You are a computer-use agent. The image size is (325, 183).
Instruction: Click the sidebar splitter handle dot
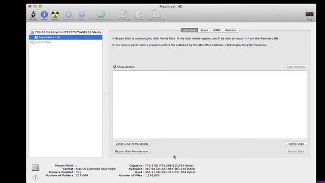pyautogui.click(x=106, y=94)
